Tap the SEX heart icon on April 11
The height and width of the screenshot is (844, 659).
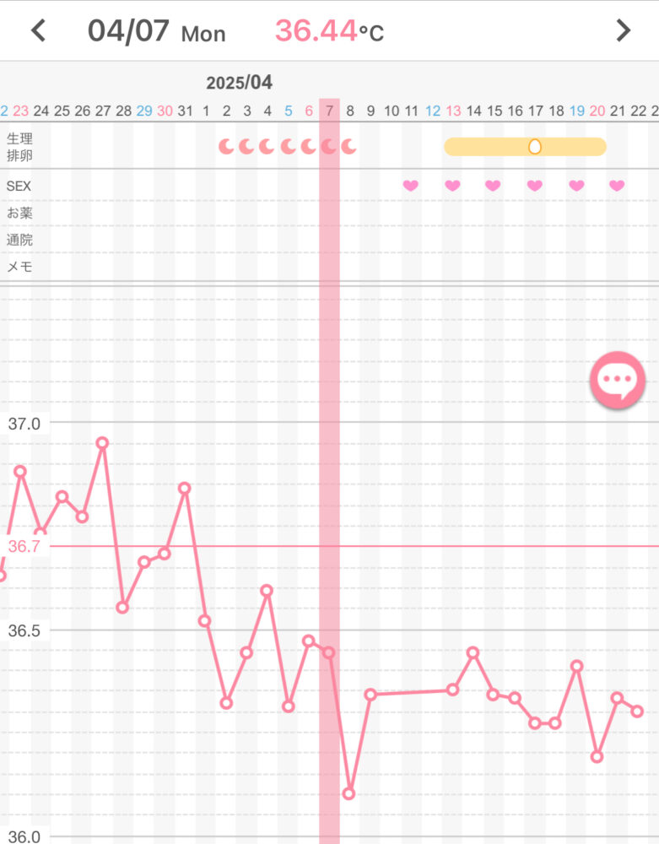(410, 185)
